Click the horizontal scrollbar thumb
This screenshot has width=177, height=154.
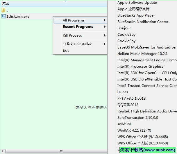point(56,151)
